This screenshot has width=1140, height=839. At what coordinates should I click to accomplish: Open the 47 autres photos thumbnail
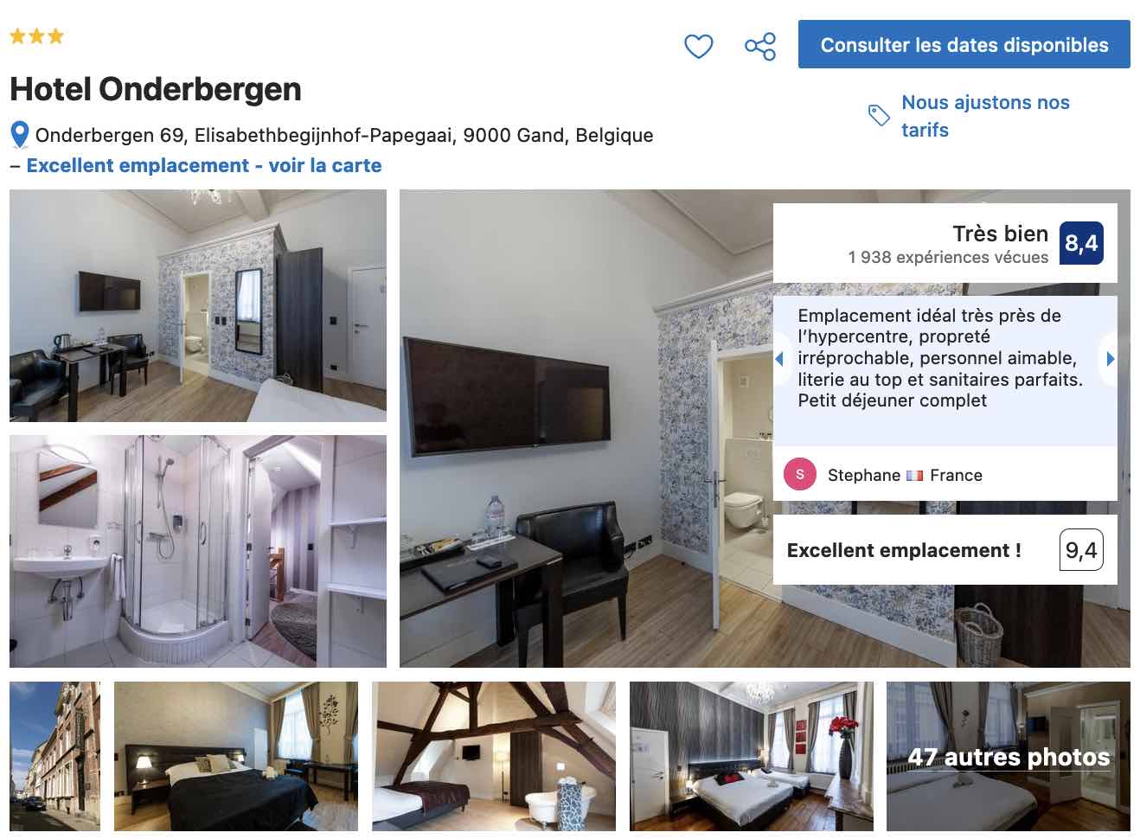coord(1008,756)
